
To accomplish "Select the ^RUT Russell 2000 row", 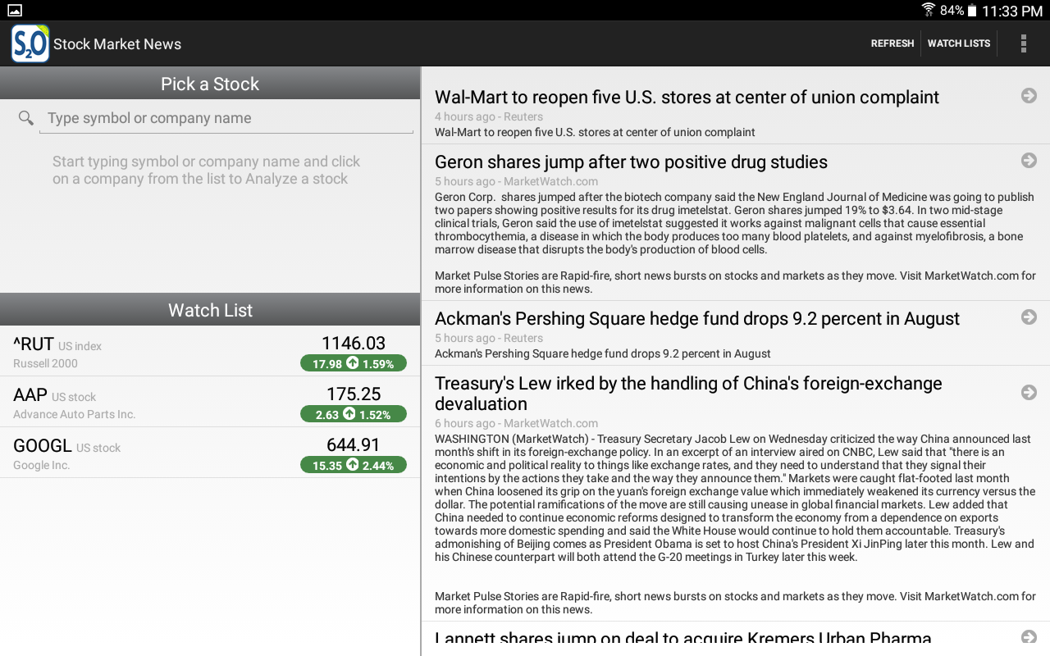I will [210, 351].
